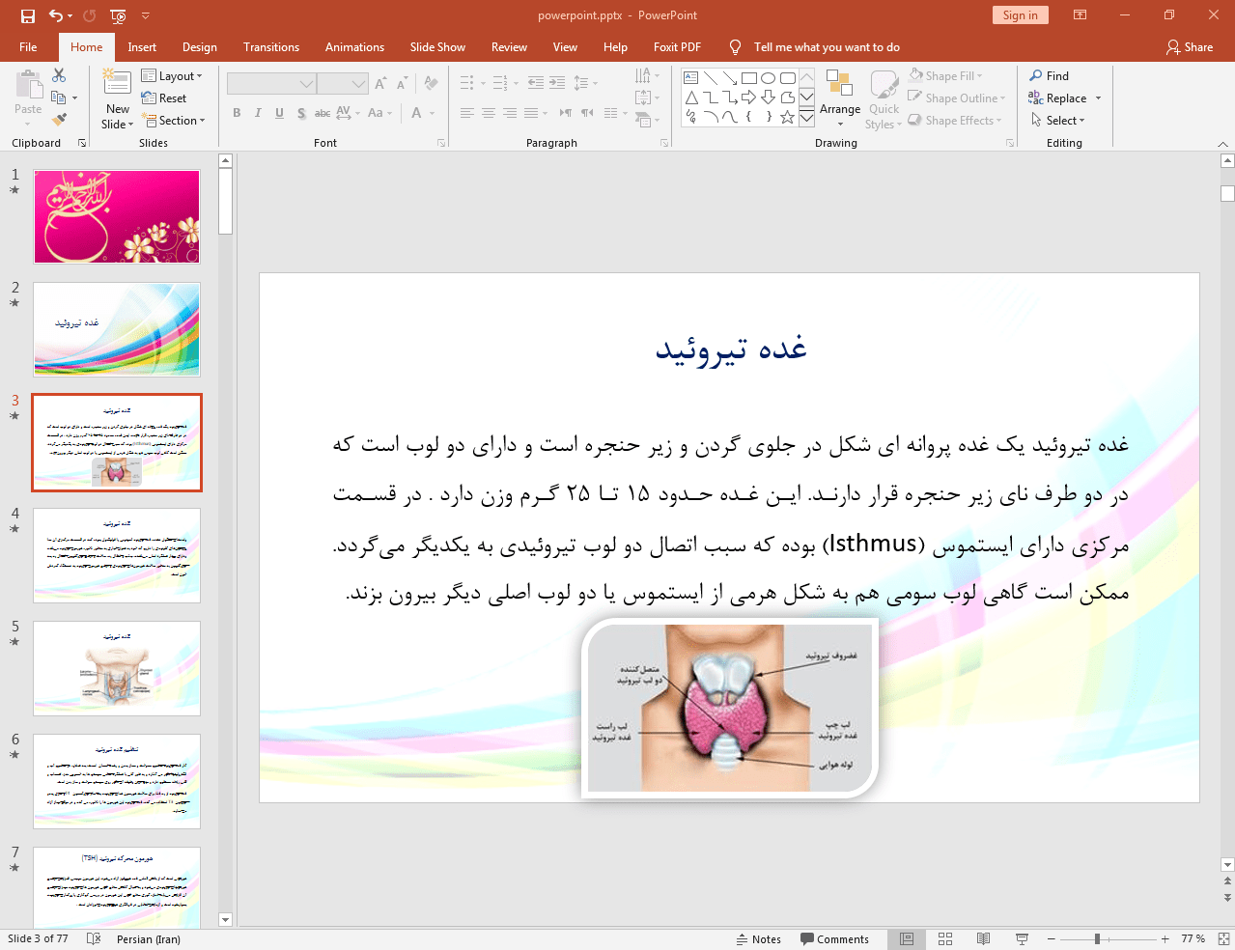1235x950 pixels.
Task: Increase font size with the large A
Action: click(380, 84)
